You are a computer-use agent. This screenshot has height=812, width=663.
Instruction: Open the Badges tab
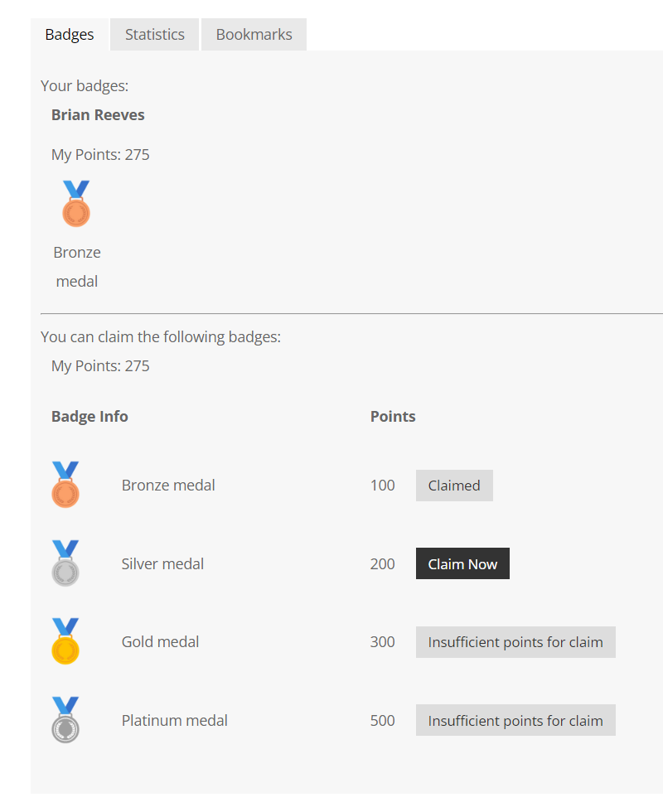pos(70,35)
